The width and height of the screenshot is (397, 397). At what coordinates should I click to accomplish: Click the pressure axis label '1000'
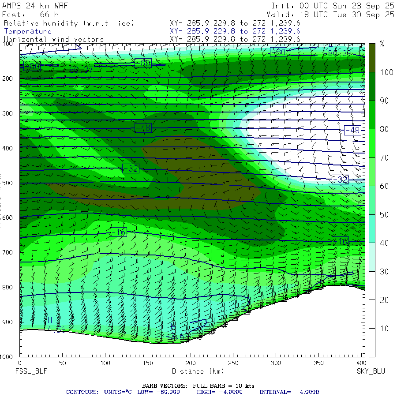pyautogui.click(x=6, y=357)
